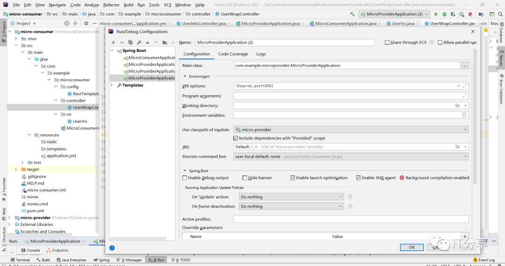Open the VCS menu

pos(167,5)
